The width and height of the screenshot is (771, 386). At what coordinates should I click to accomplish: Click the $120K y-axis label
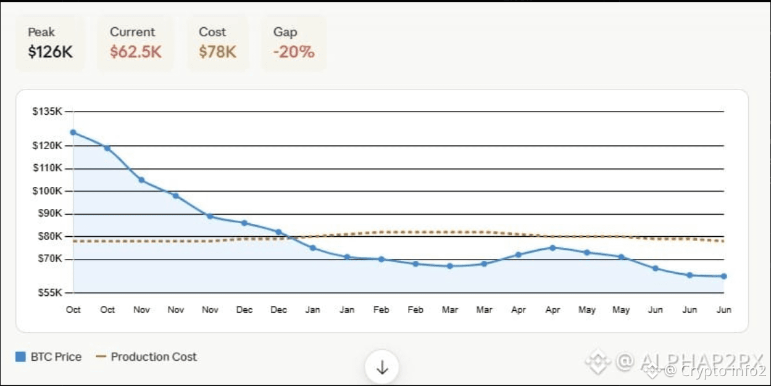click(48, 146)
